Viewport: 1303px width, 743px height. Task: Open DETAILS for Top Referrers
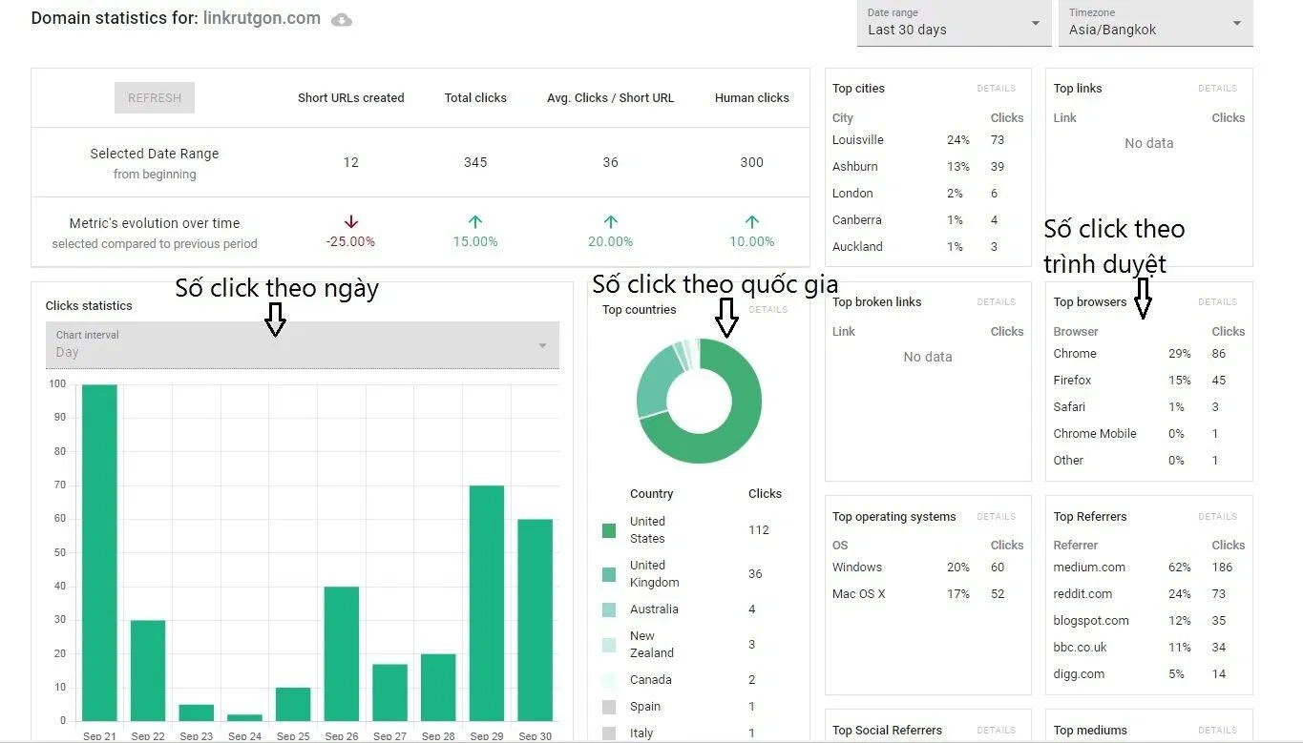click(1217, 517)
